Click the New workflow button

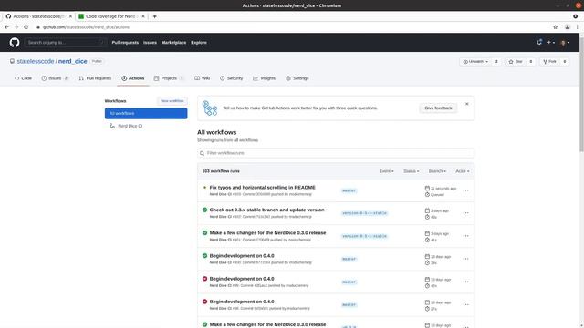coord(172,101)
